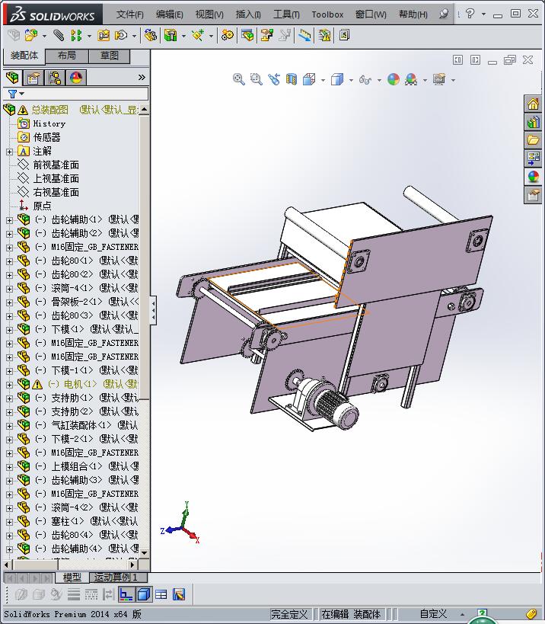Expand the 注解 tree node
The height and width of the screenshot is (624, 545).
tap(10, 152)
